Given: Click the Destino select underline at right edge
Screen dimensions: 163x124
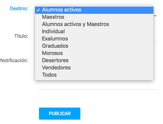Looking at the screenshot, I should (x=155, y=16).
